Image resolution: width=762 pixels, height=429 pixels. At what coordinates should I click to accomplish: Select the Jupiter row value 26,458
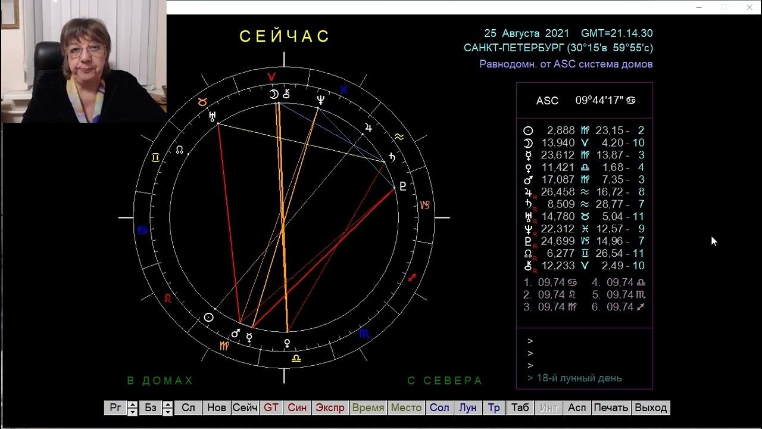tap(558, 192)
